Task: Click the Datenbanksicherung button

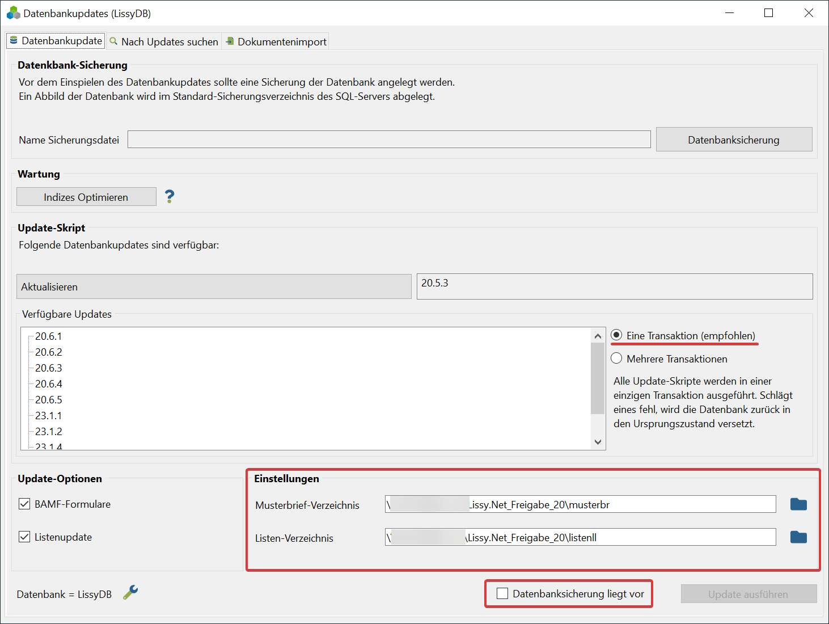Action: (734, 140)
